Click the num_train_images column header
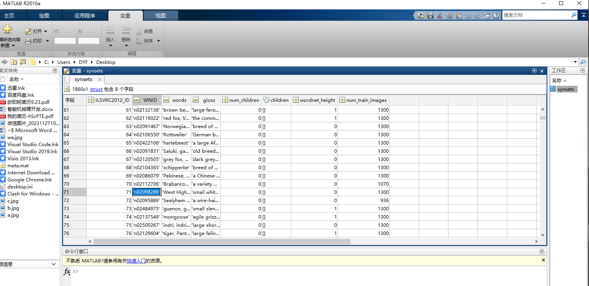Image resolution: width=589 pixels, height=286 pixels. (363, 100)
